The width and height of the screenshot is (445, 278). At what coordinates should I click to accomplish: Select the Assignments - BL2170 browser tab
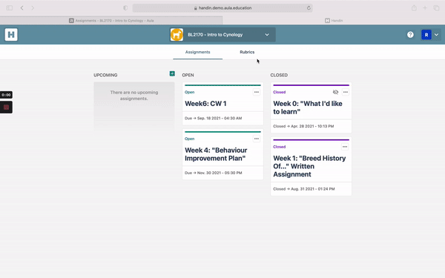pyautogui.click(x=111, y=21)
